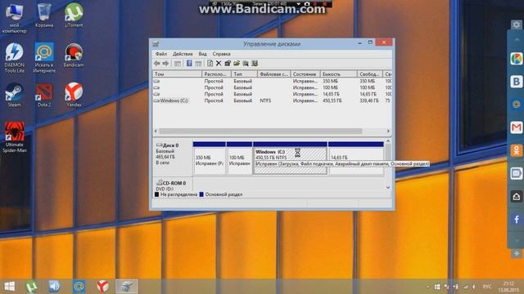Click the Refresh toolbar icon
Viewport: 524px width, 294px height.
click(x=210, y=64)
